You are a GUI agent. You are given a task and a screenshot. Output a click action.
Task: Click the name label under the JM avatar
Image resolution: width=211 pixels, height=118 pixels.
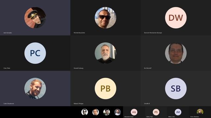171,117
